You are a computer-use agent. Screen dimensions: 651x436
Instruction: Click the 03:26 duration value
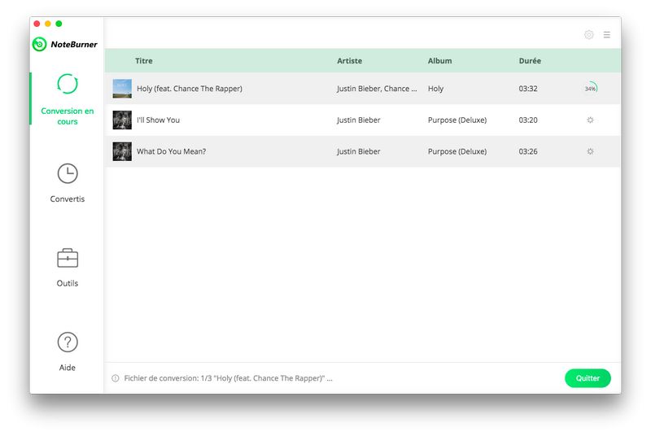pyautogui.click(x=528, y=151)
